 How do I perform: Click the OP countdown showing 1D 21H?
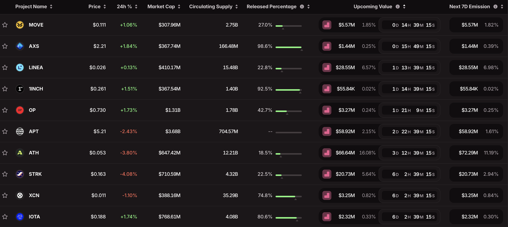pyautogui.click(x=409, y=110)
